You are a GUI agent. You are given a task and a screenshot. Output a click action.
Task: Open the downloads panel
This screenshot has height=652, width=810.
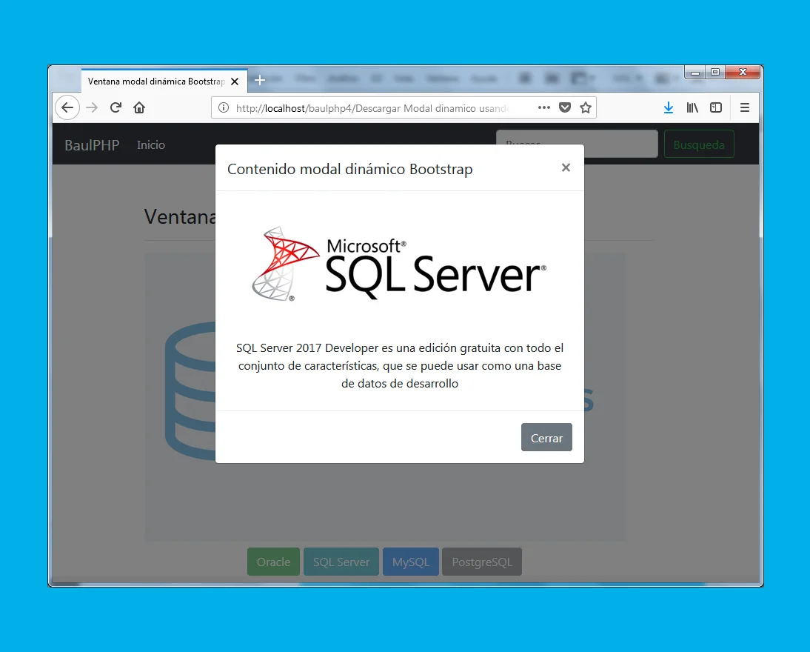coord(669,107)
